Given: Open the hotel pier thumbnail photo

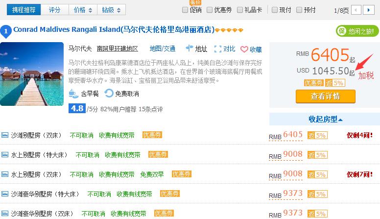Looking at the screenshot, I should pos(32,74).
